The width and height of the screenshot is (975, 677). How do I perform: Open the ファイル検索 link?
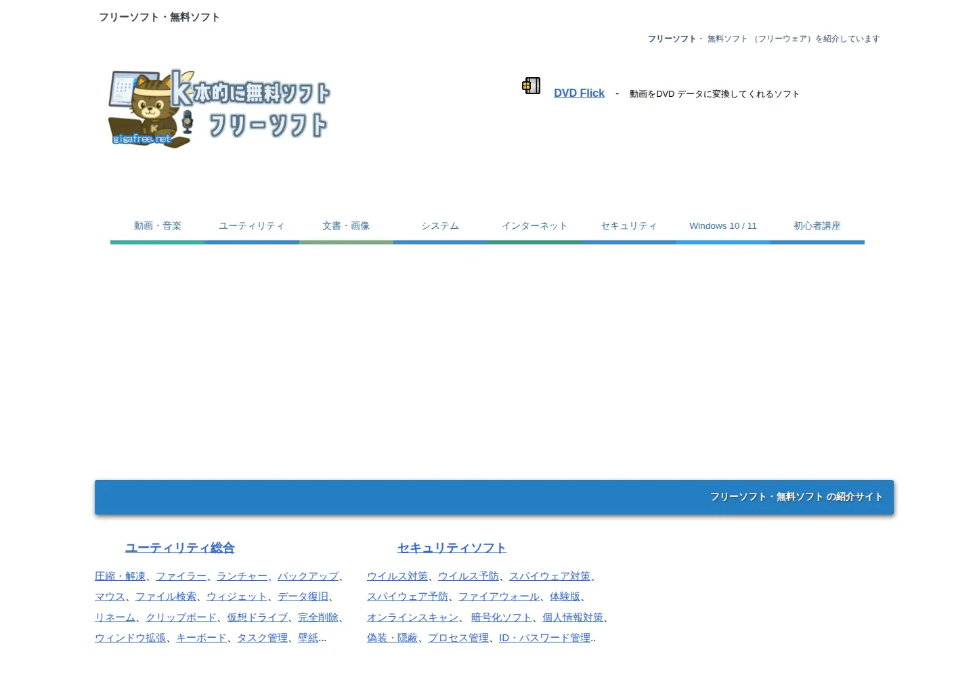(x=166, y=596)
